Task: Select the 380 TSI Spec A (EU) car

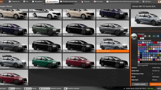Action: 45,45
